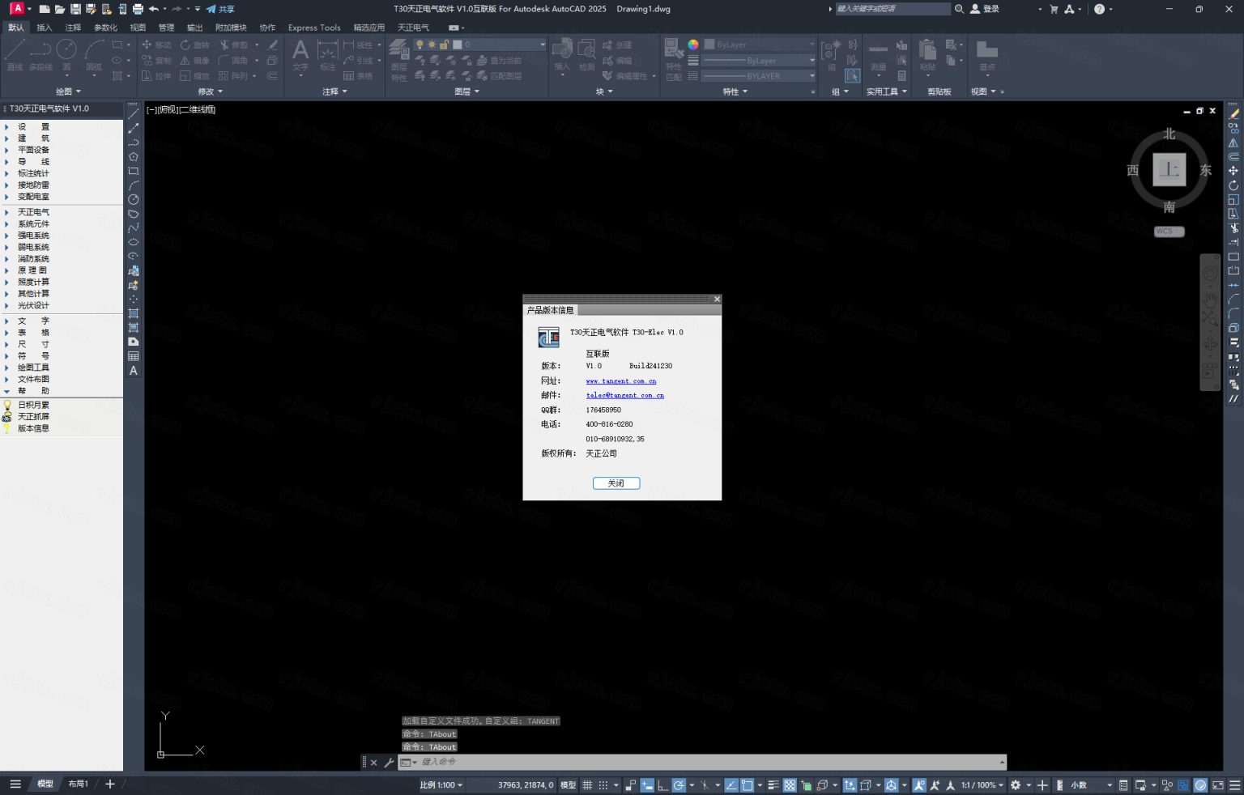Open 图层特性 layer properties
The image size is (1244, 795).
pyautogui.click(x=399, y=60)
